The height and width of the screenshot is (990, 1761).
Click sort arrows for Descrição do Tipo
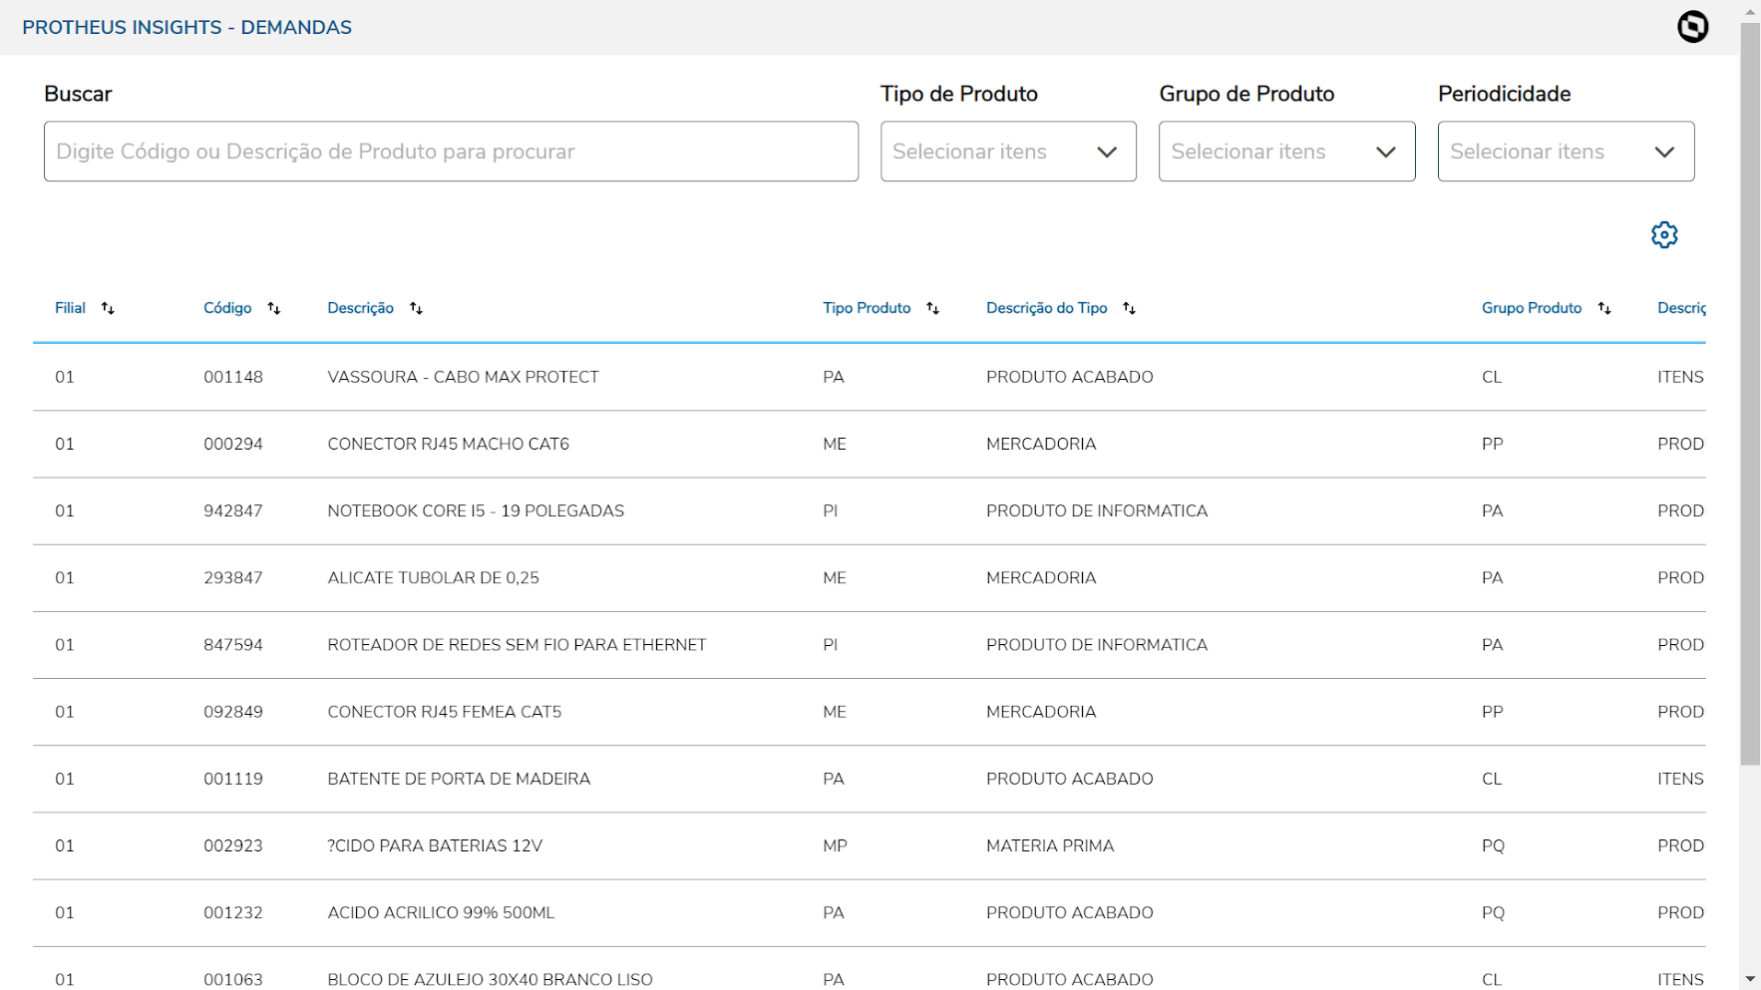coord(1130,309)
